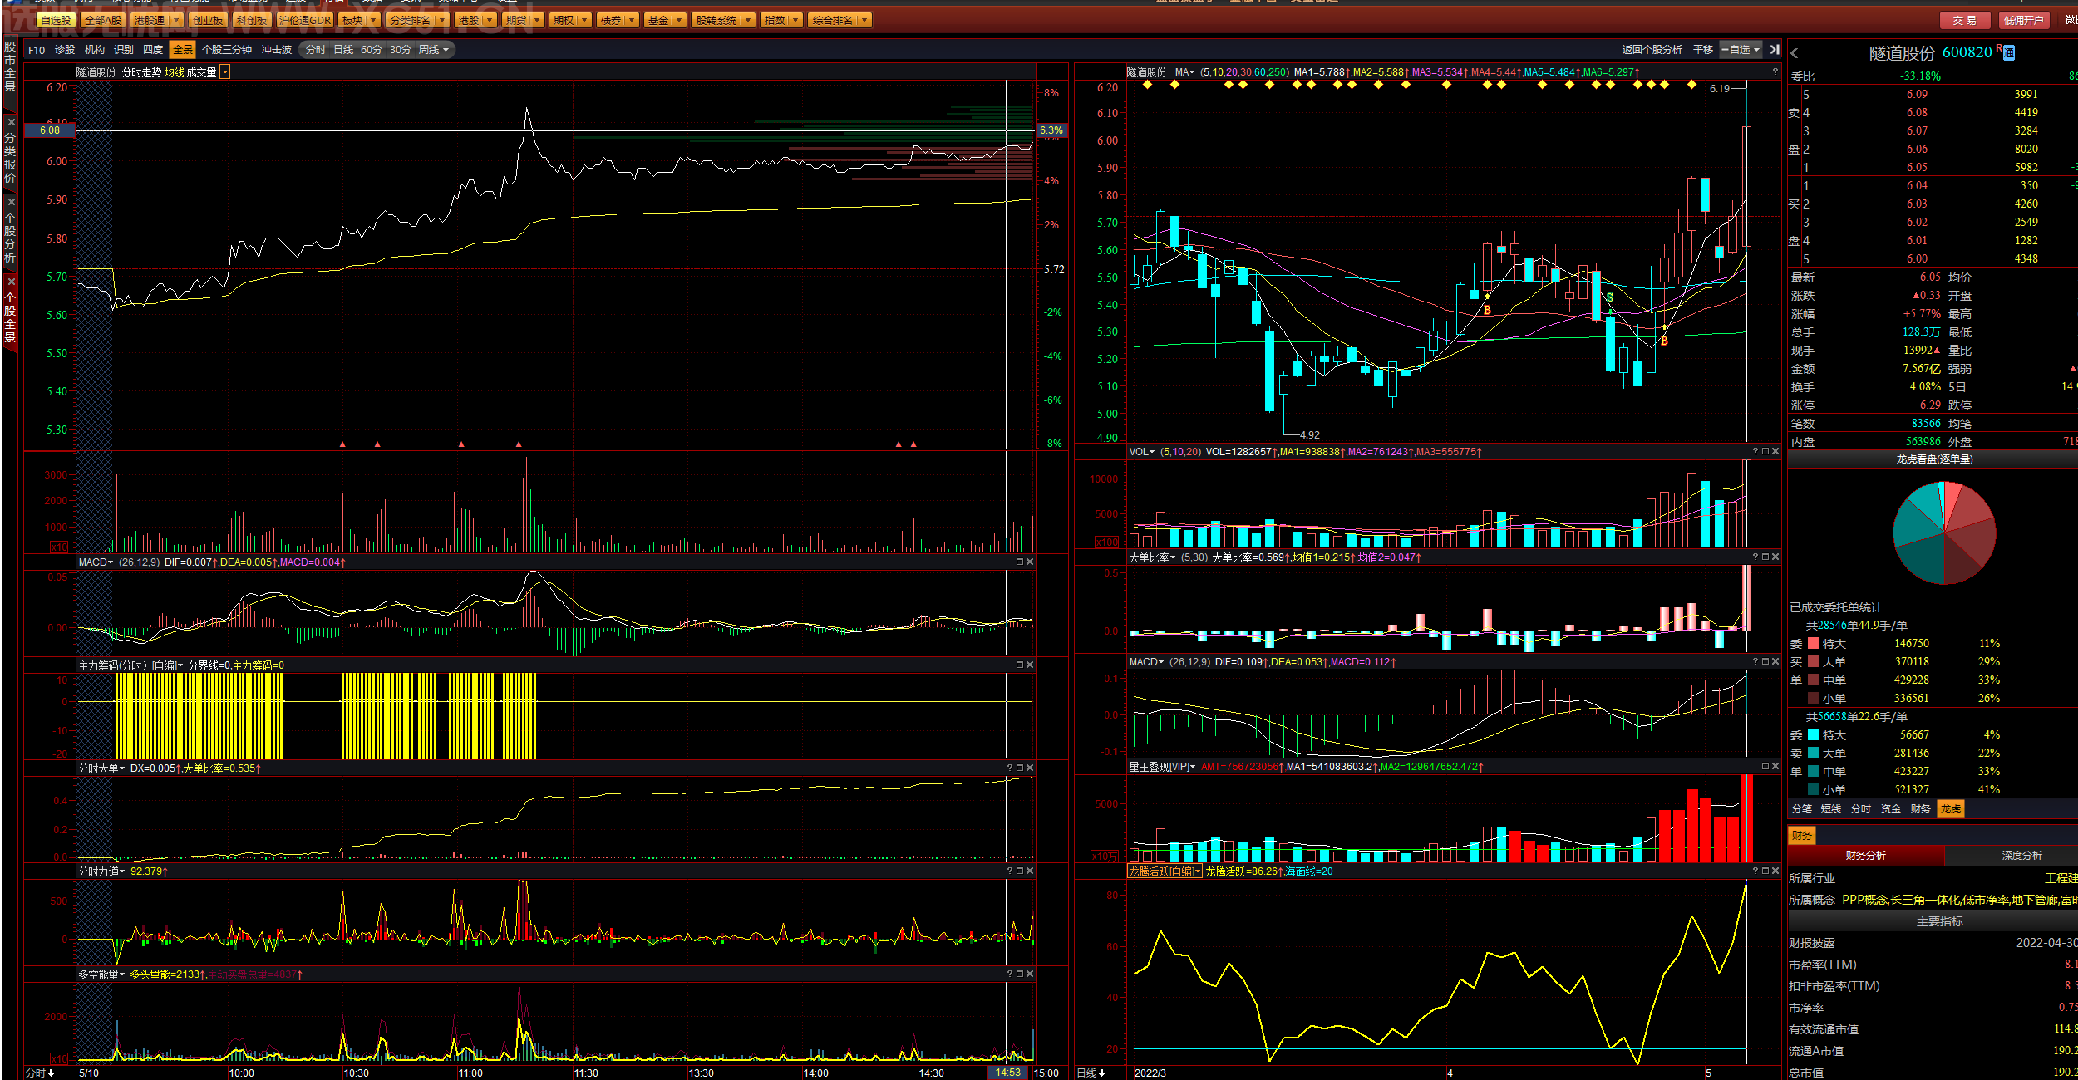The height and width of the screenshot is (1080, 2078).
Task: Click the 交易 trade button
Action: point(1964,21)
